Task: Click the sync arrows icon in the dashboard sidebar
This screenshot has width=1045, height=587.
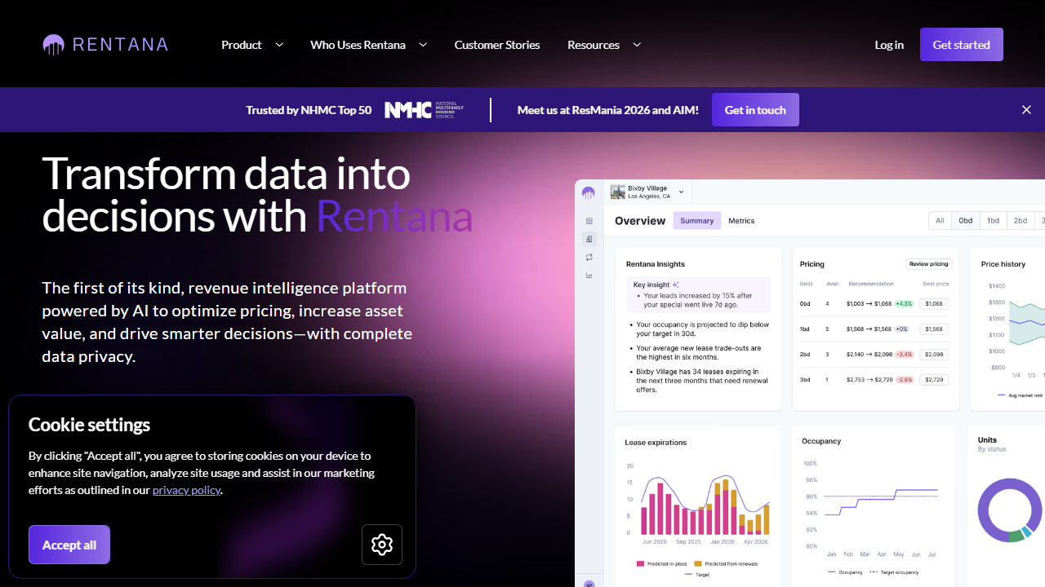Action: point(589,257)
